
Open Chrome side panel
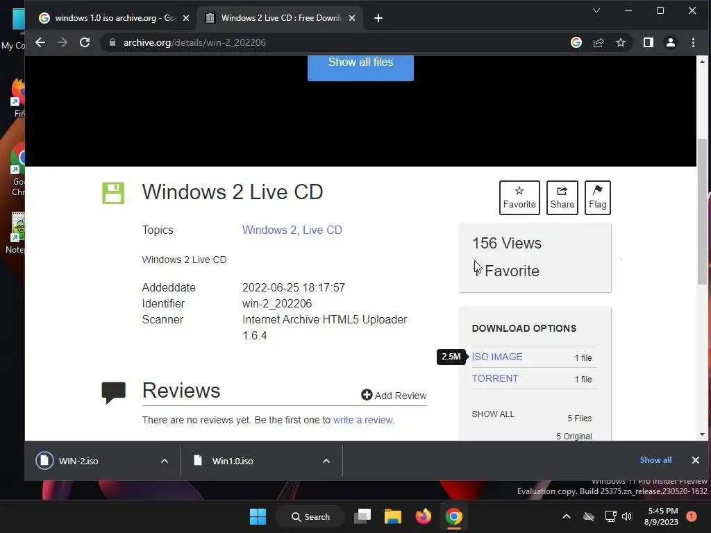[649, 42]
